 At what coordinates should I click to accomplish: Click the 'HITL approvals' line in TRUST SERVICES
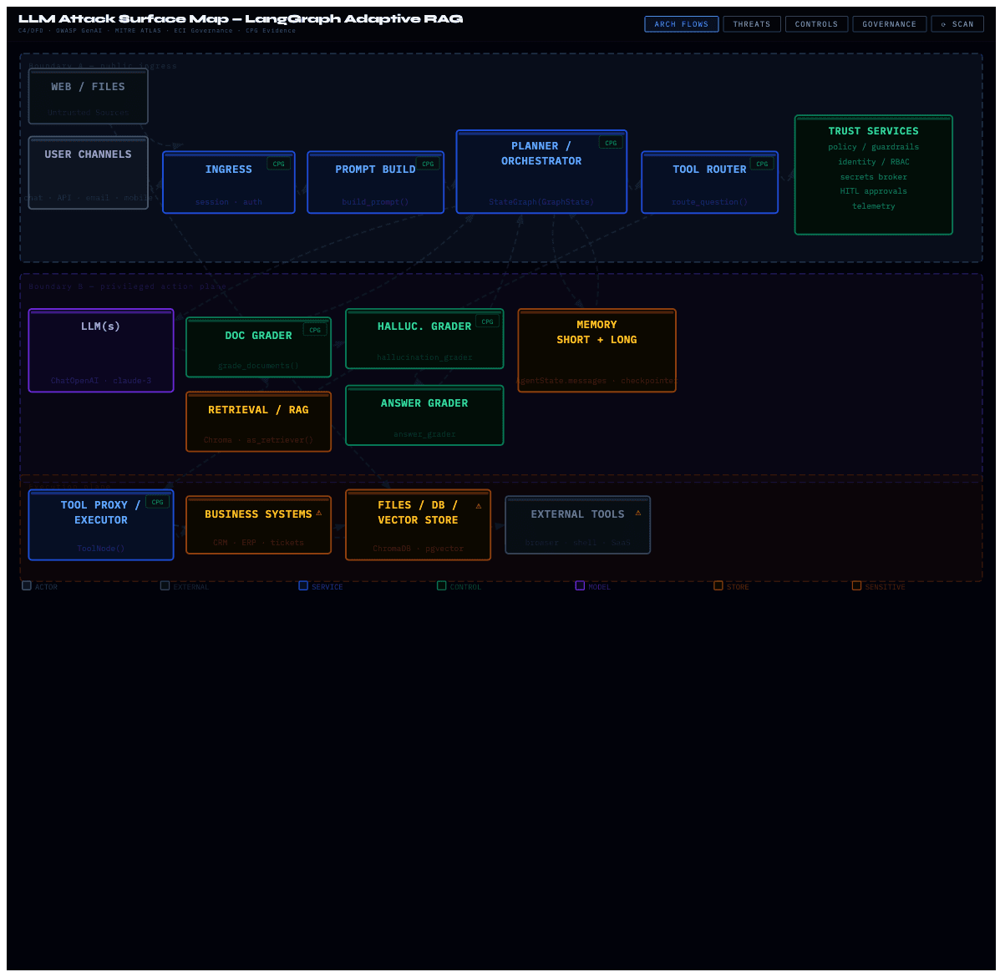click(873, 191)
